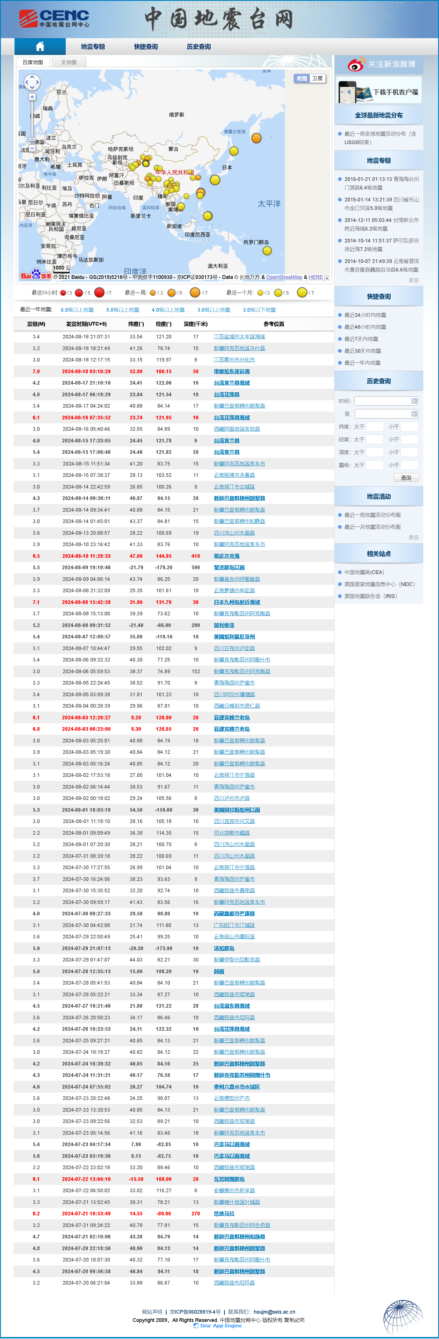Open the 快捷查询 navigation menu
The width and height of the screenshot is (439, 1339).
146,47
